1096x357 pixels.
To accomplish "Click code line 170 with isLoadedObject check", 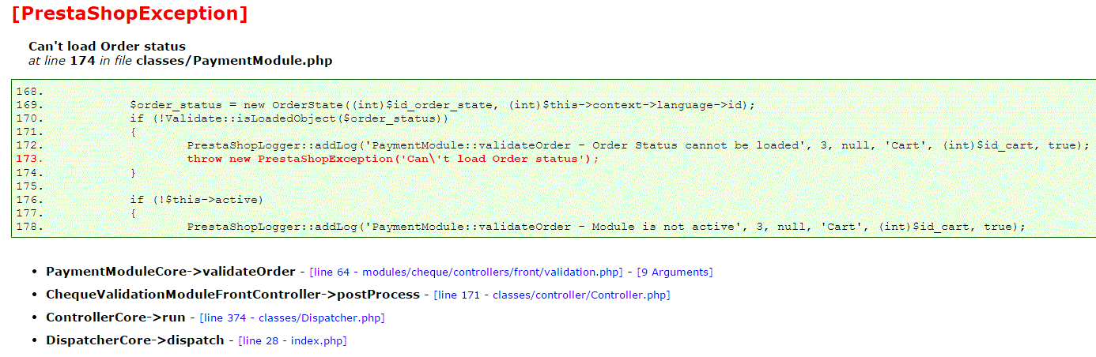I will click(289, 118).
